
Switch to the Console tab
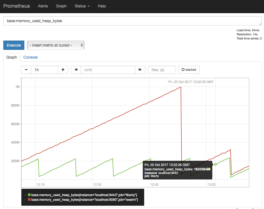click(x=30, y=57)
